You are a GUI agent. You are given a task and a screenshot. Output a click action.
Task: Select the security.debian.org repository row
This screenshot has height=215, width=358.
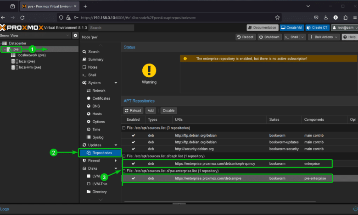click(240, 149)
